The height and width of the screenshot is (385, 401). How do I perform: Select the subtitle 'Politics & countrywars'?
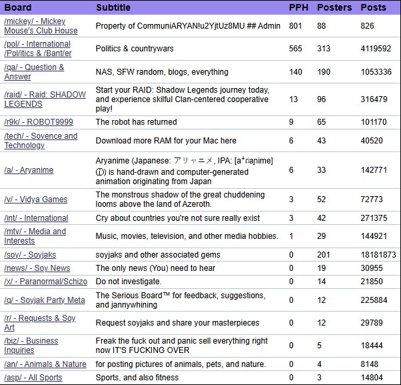point(135,49)
